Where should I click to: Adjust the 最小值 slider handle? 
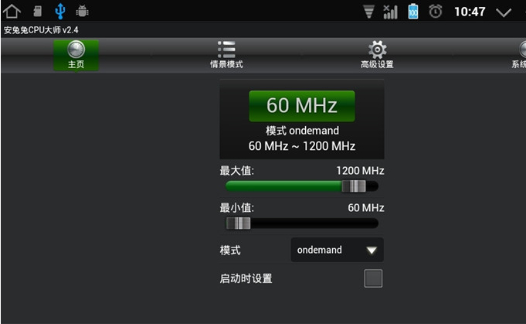tap(238, 223)
